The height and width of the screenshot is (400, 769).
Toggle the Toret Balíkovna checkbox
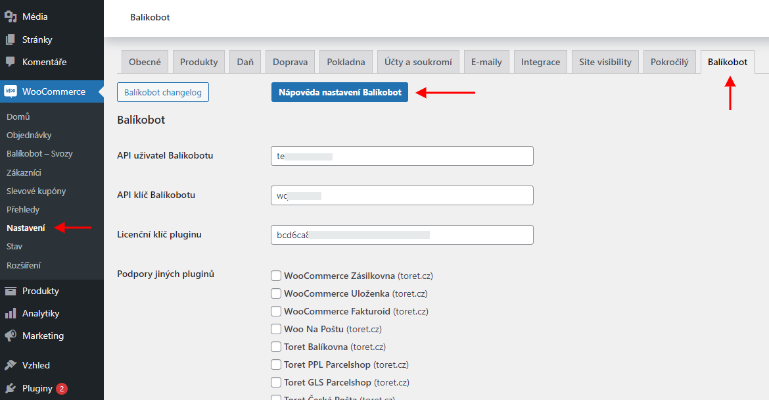pyautogui.click(x=277, y=347)
